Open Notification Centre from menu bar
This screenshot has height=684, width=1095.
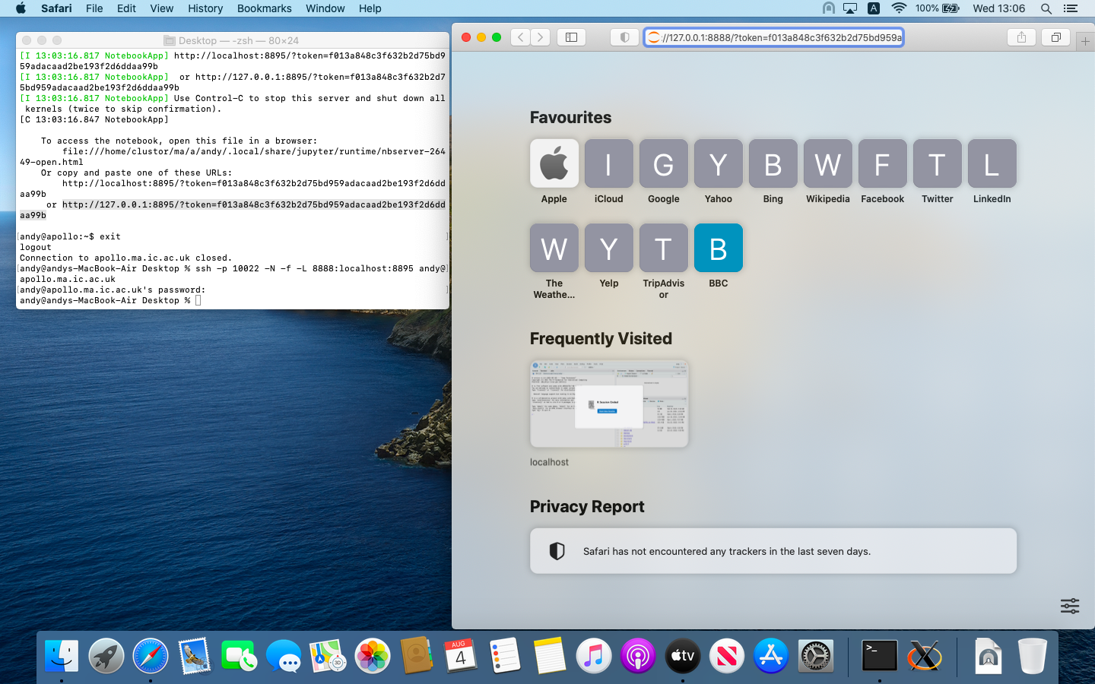[1071, 8]
